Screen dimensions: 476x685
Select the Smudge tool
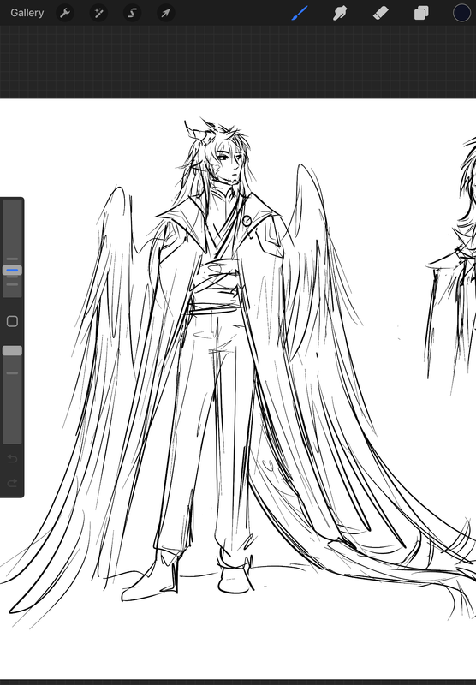pos(340,13)
